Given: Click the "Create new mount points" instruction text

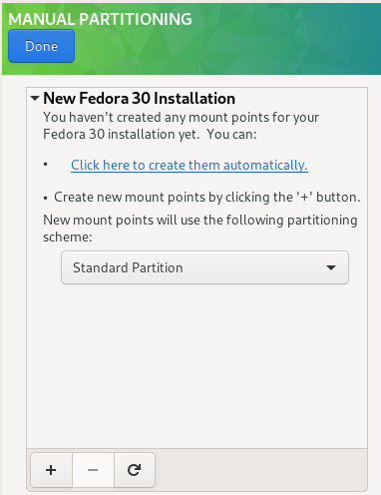Looking at the screenshot, I should (x=207, y=197).
